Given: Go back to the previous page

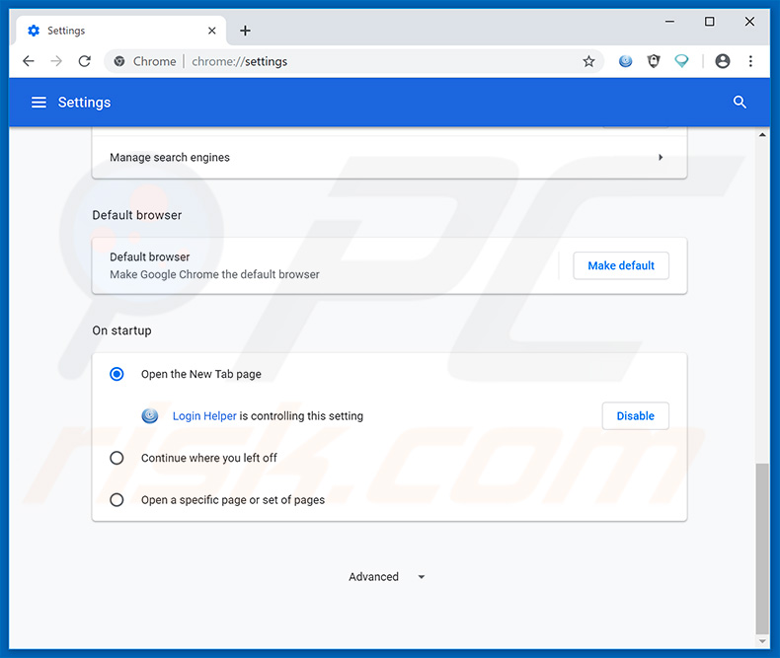Looking at the screenshot, I should [x=29, y=61].
